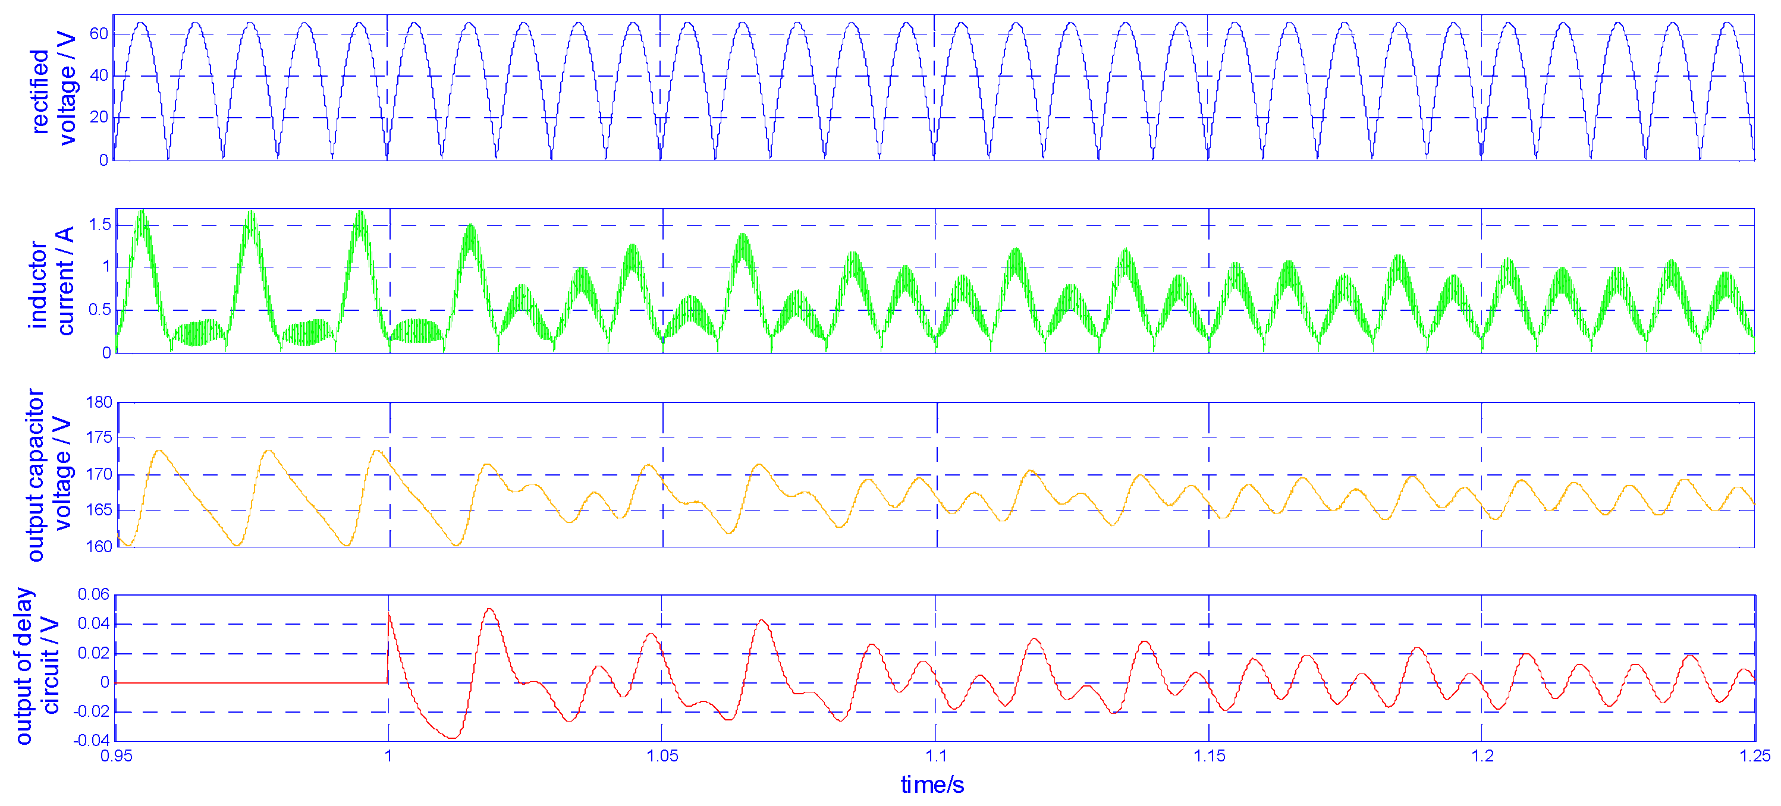Click the flat red line before time 1
Viewport: 1781px width, 806px height.
[x=252, y=683]
